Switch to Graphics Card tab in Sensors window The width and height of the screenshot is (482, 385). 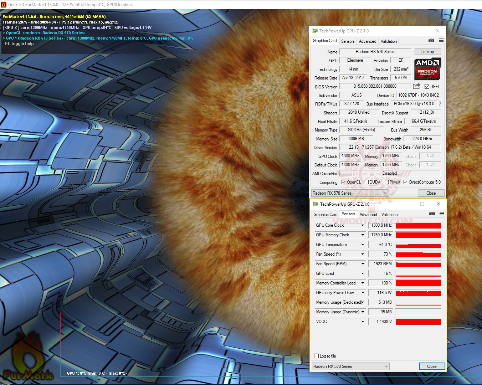click(325, 215)
